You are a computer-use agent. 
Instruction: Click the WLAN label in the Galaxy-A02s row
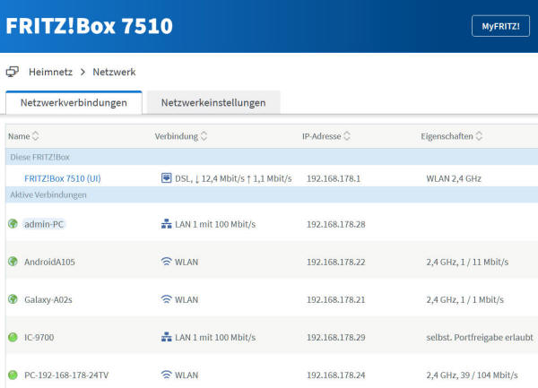pyautogui.click(x=187, y=299)
